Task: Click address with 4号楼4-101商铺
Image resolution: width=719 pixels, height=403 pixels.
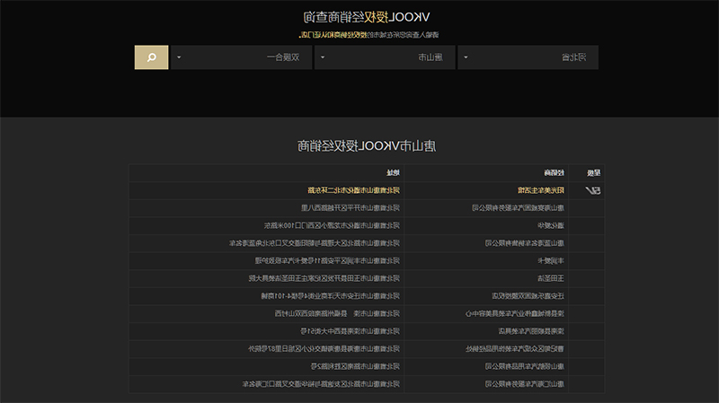Action: tap(330, 296)
